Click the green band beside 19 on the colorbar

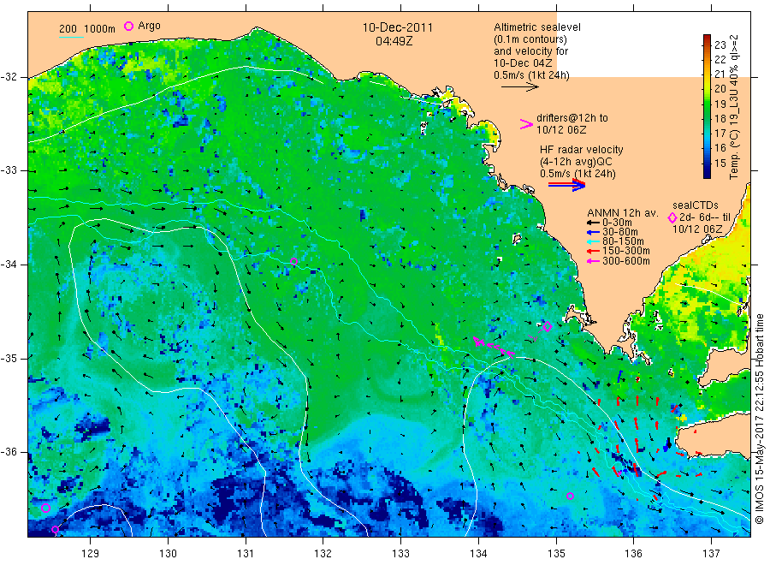point(707,104)
